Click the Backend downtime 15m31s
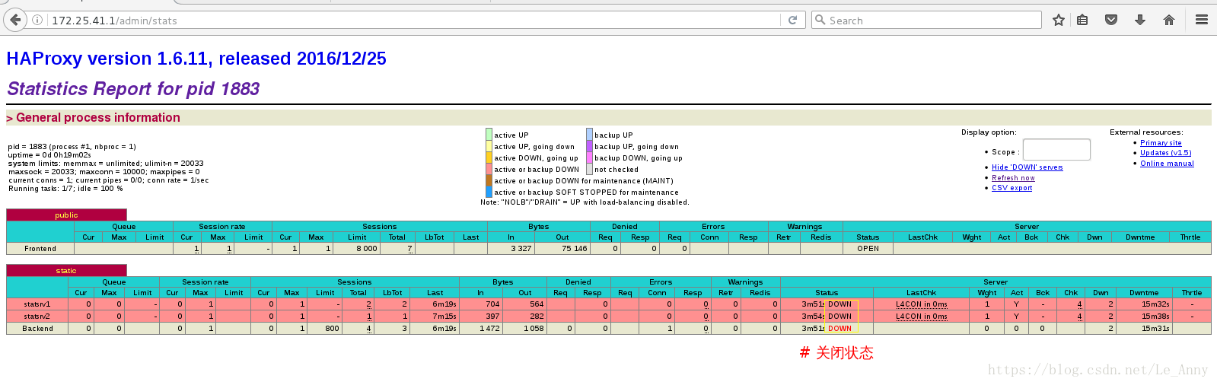1217x385 pixels. (1155, 329)
